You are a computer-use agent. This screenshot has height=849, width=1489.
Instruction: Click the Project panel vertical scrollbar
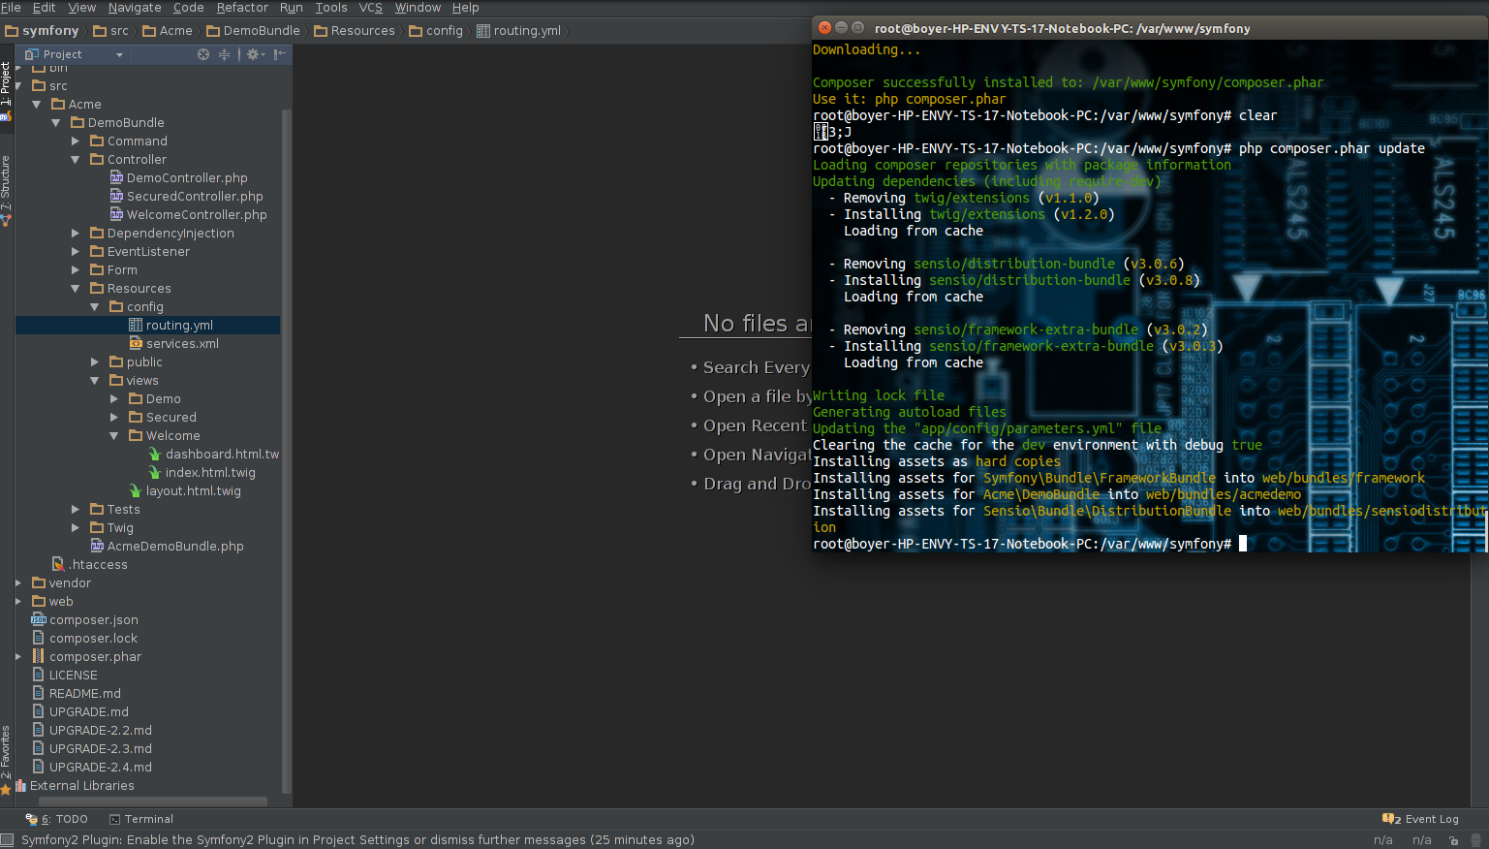coord(287,451)
